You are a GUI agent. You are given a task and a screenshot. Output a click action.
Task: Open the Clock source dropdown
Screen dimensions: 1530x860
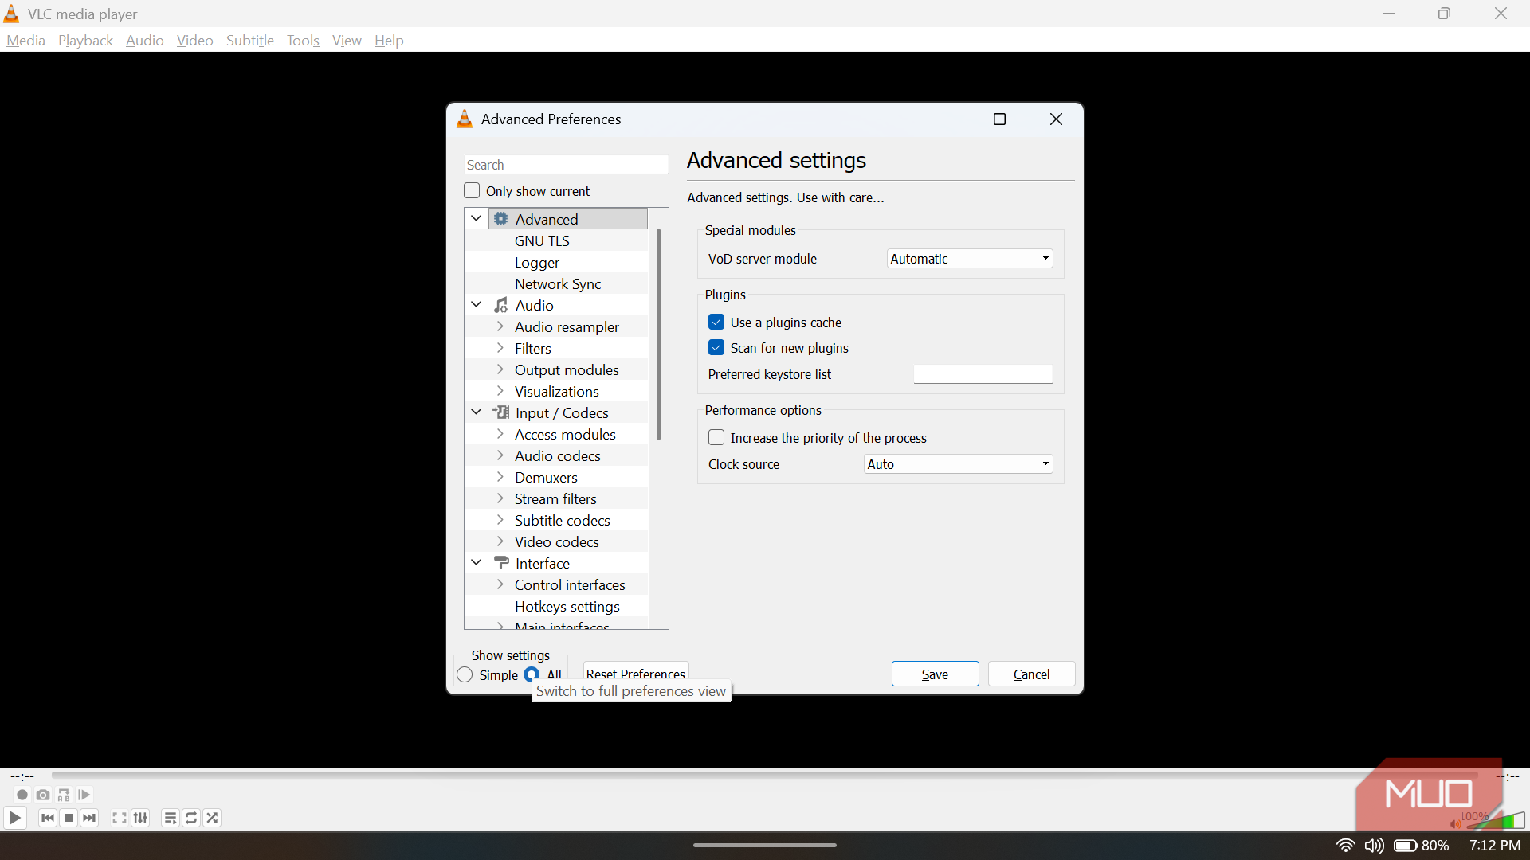pyautogui.click(x=958, y=464)
